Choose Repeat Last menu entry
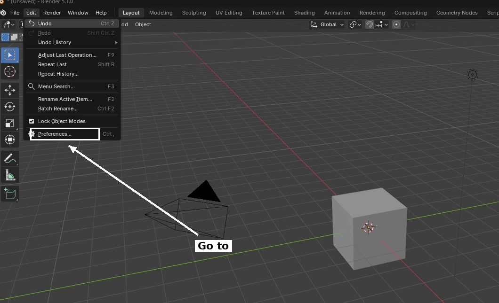This screenshot has height=303, width=499. click(x=72, y=64)
